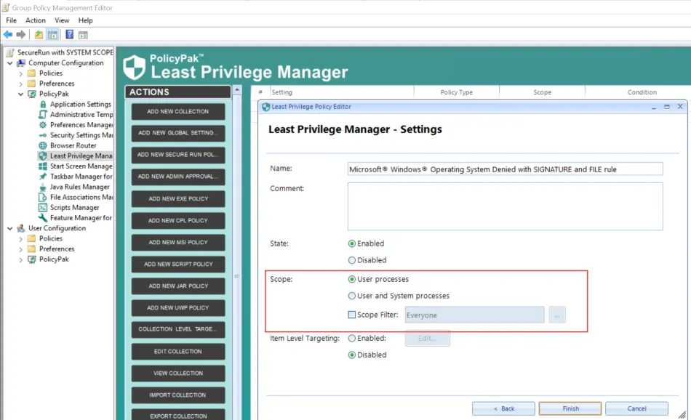This screenshot has width=691, height=420.
Task: Click the Up One Level folder icon
Action: (x=39, y=34)
